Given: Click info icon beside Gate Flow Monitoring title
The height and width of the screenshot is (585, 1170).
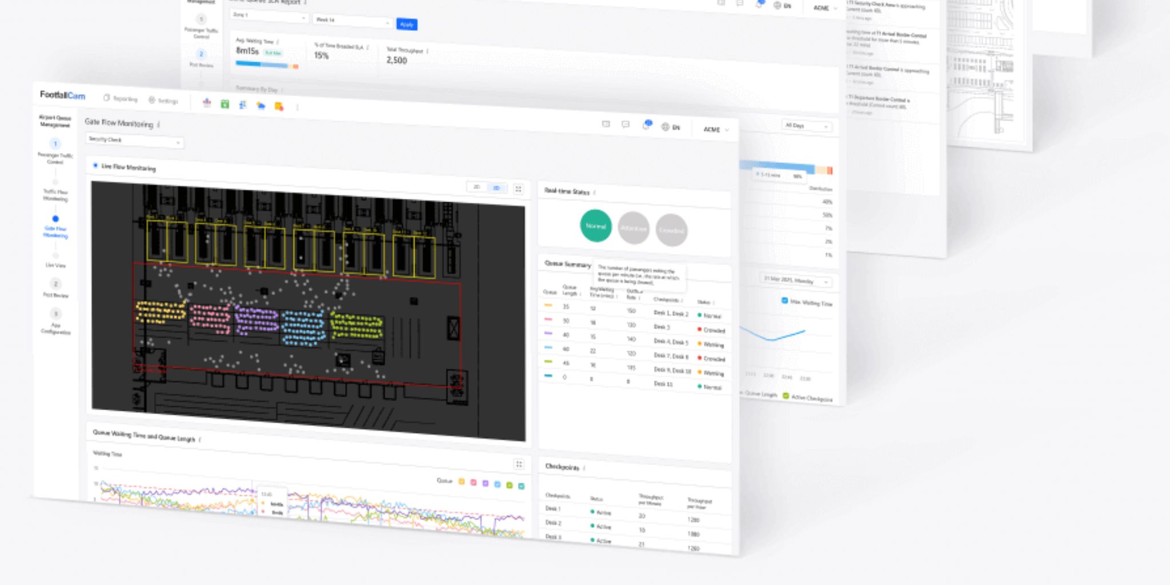Looking at the screenshot, I should tap(158, 125).
